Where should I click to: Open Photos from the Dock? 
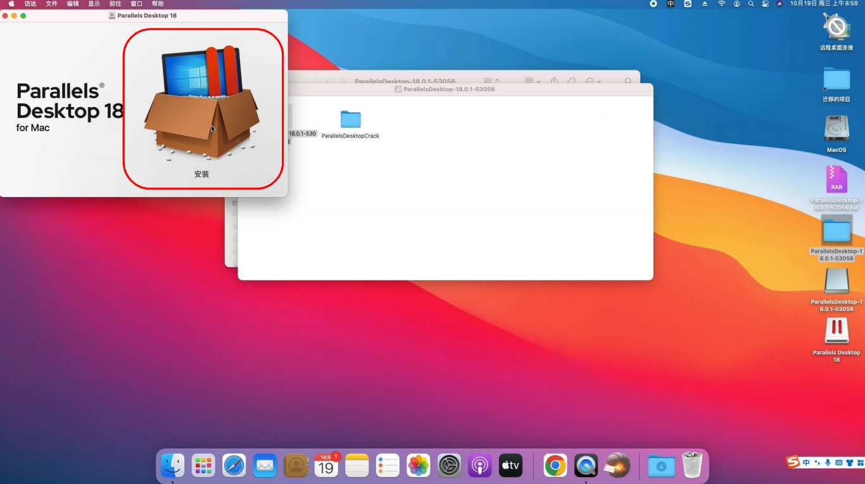419,466
